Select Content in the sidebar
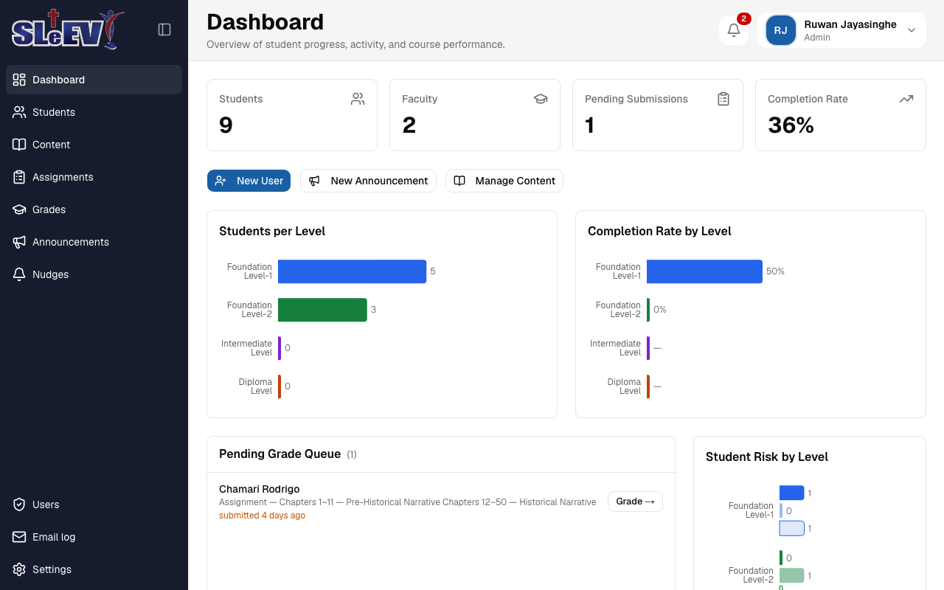Screen dimensions: 944x590 [x=94, y=145]
